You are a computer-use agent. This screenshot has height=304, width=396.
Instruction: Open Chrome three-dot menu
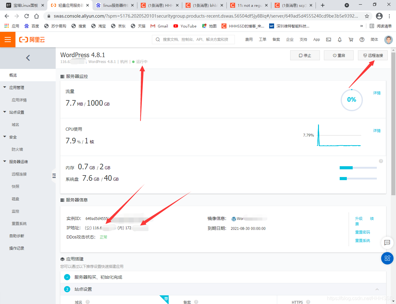(390, 16)
